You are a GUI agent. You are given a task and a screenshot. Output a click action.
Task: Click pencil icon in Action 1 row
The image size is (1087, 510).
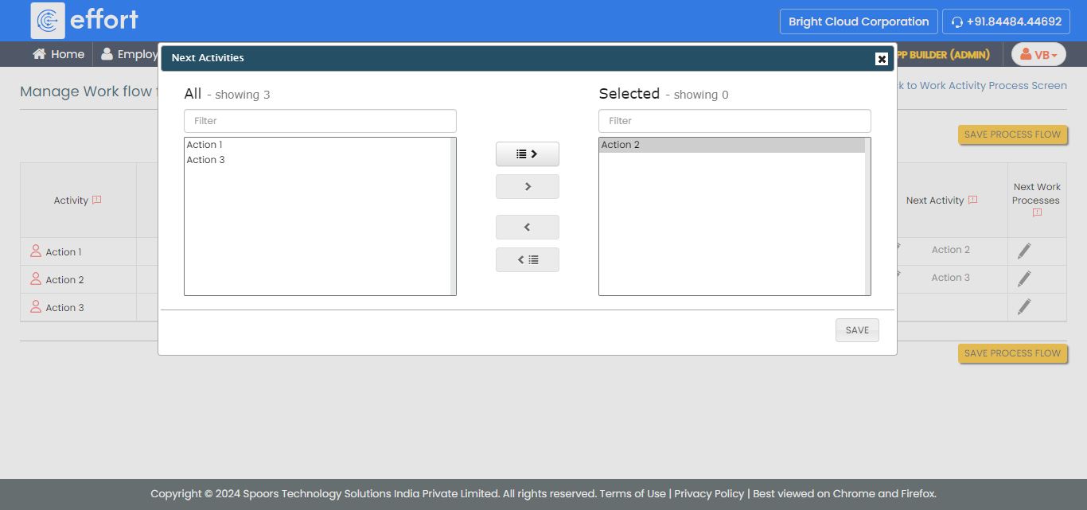tap(1024, 251)
